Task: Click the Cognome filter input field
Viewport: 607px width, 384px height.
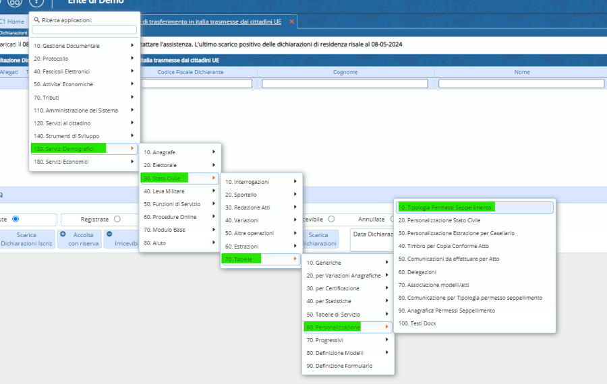Action: (x=345, y=84)
